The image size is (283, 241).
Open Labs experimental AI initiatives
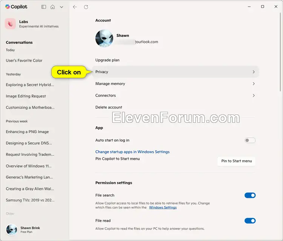[32, 24]
